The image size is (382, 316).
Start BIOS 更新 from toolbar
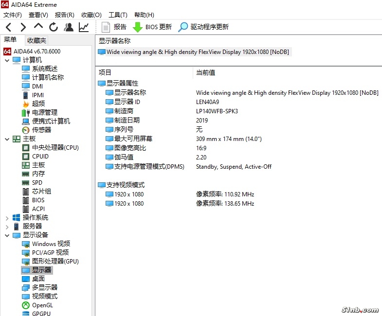click(x=152, y=27)
